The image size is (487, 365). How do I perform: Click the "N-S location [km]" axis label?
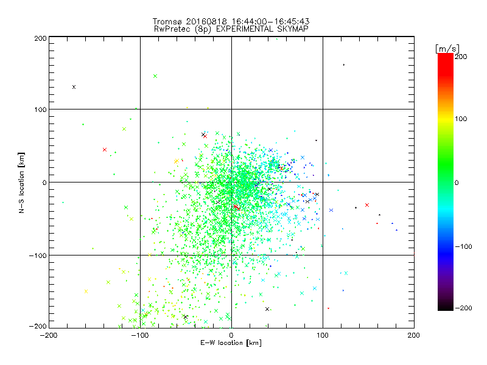pos(21,182)
